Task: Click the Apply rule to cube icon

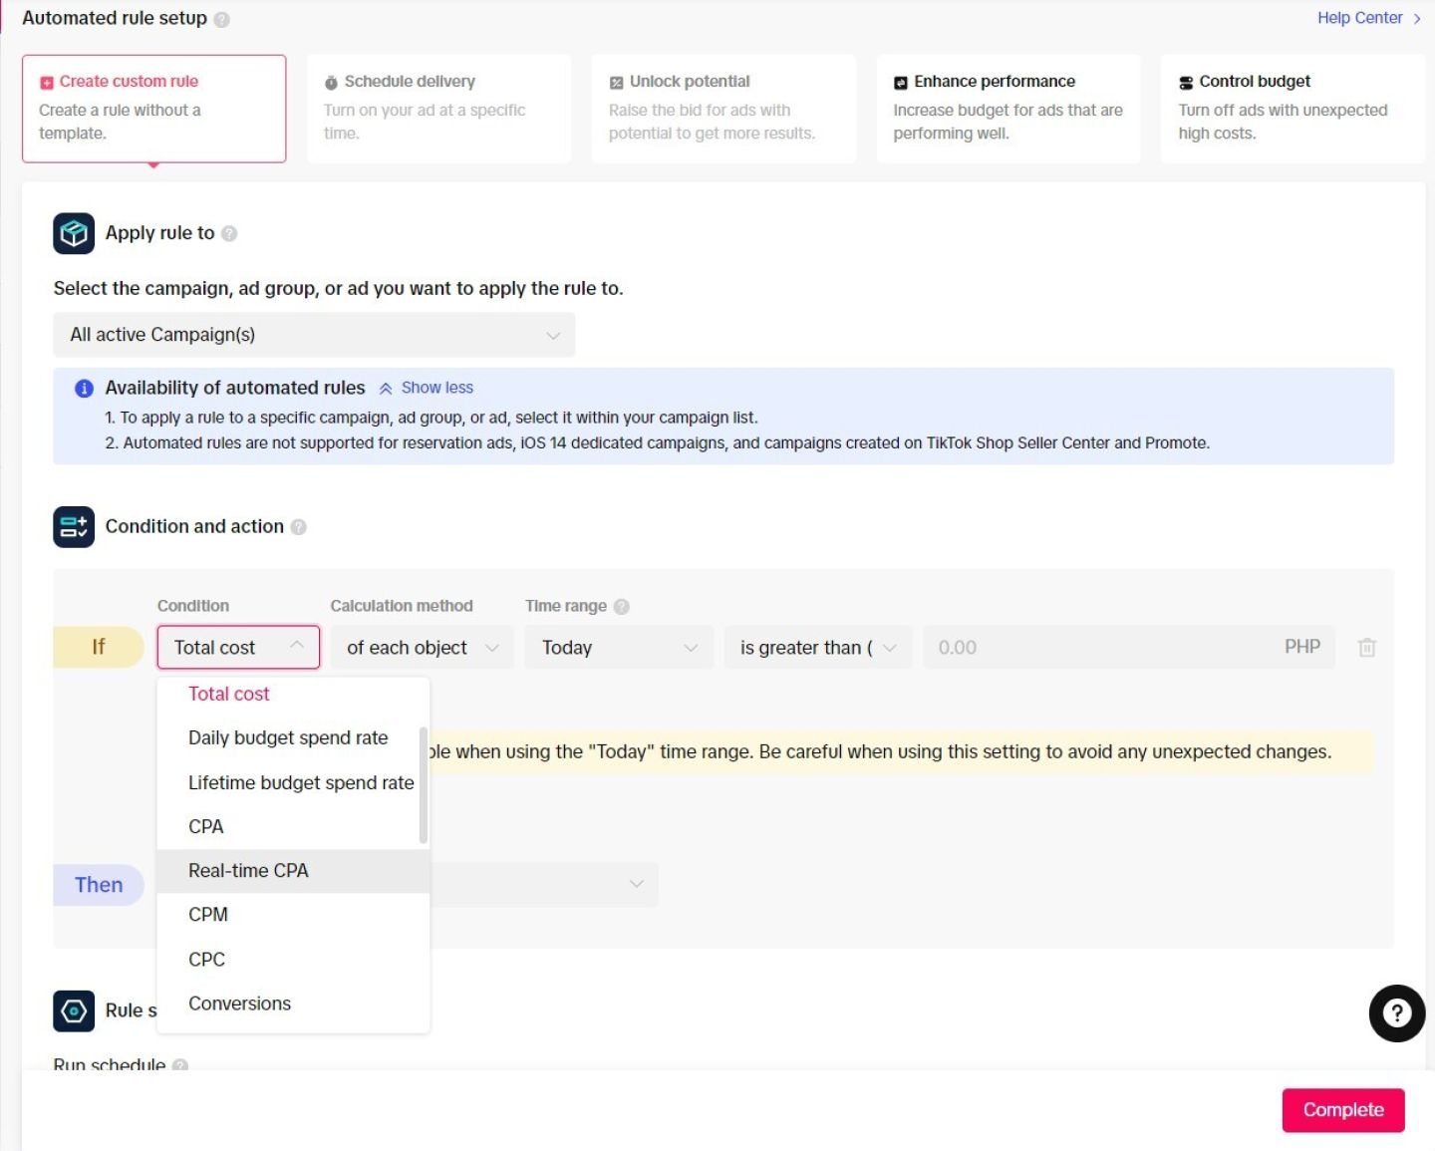Action: click(x=74, y=233)
